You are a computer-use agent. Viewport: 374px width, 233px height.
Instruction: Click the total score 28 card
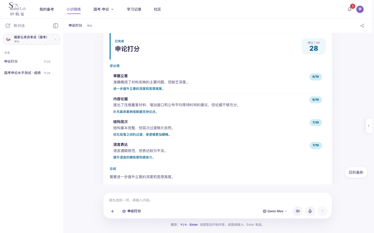tap(314, 46)
